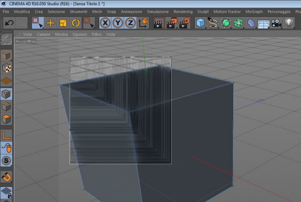Image resolution: width=301 pixels, height=202 pixels.
Task: Toggle the X axis lock
Action: [105, 23]
